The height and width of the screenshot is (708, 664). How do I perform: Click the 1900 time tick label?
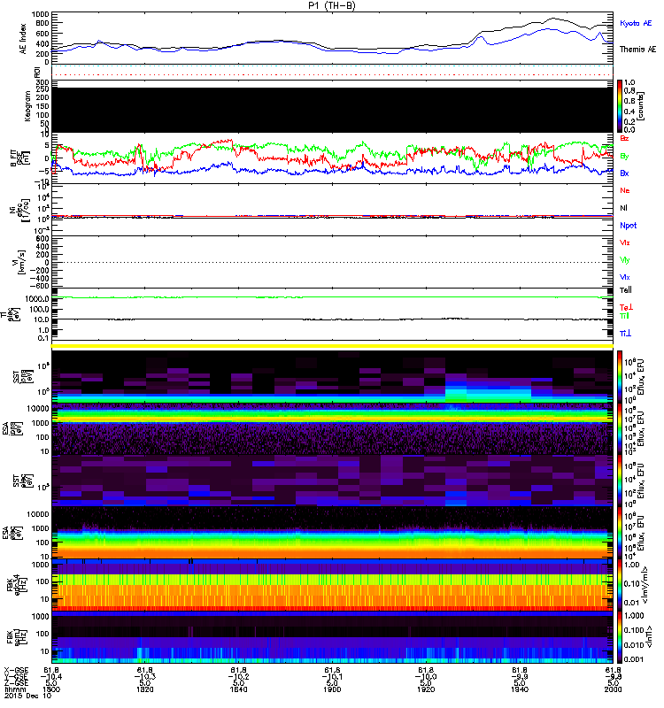tap(333, 689)
